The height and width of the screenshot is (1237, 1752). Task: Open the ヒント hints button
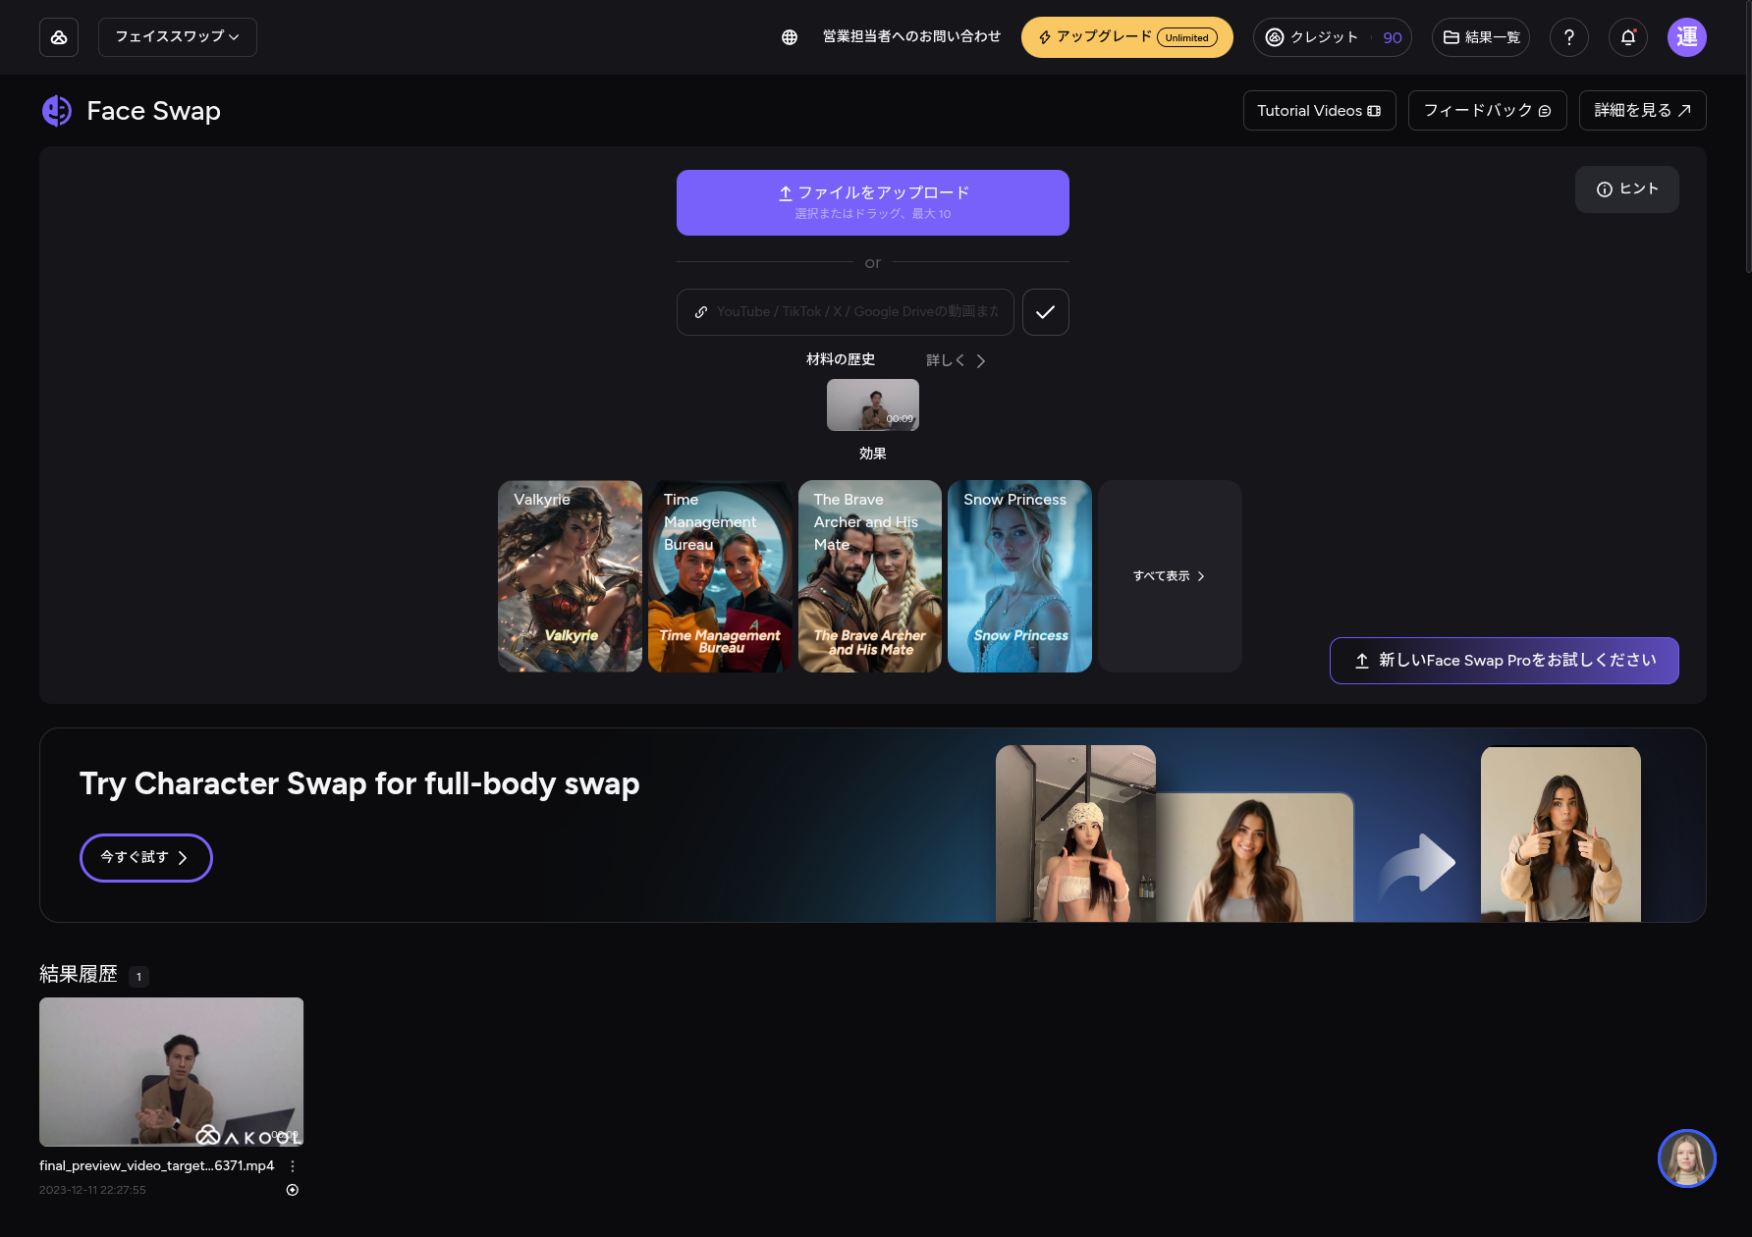tap(1626, 189)
